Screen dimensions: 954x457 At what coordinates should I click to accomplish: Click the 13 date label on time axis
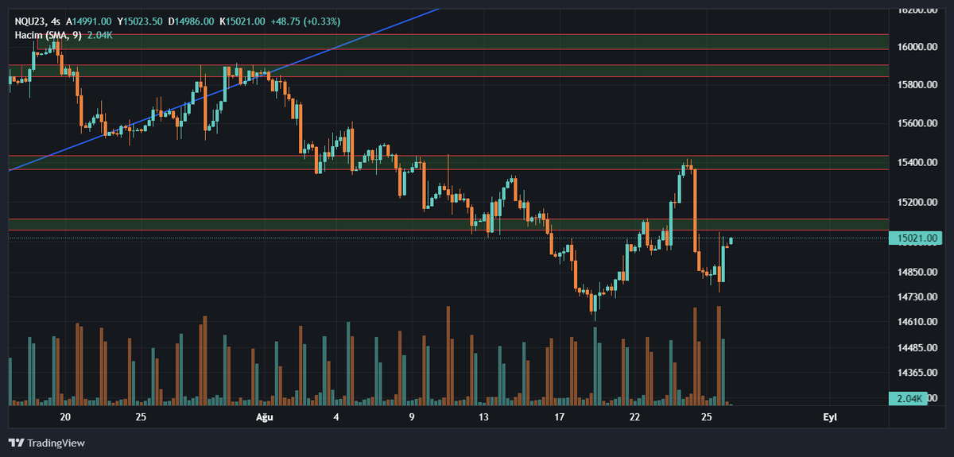pyautogui.click(x=483, y=417)
